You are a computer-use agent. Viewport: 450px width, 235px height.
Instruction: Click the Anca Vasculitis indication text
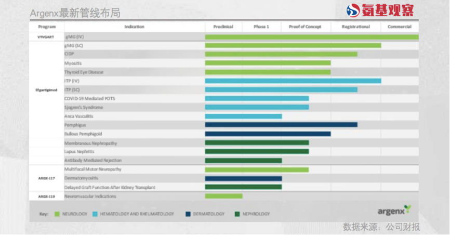click(x=78, y=116)
